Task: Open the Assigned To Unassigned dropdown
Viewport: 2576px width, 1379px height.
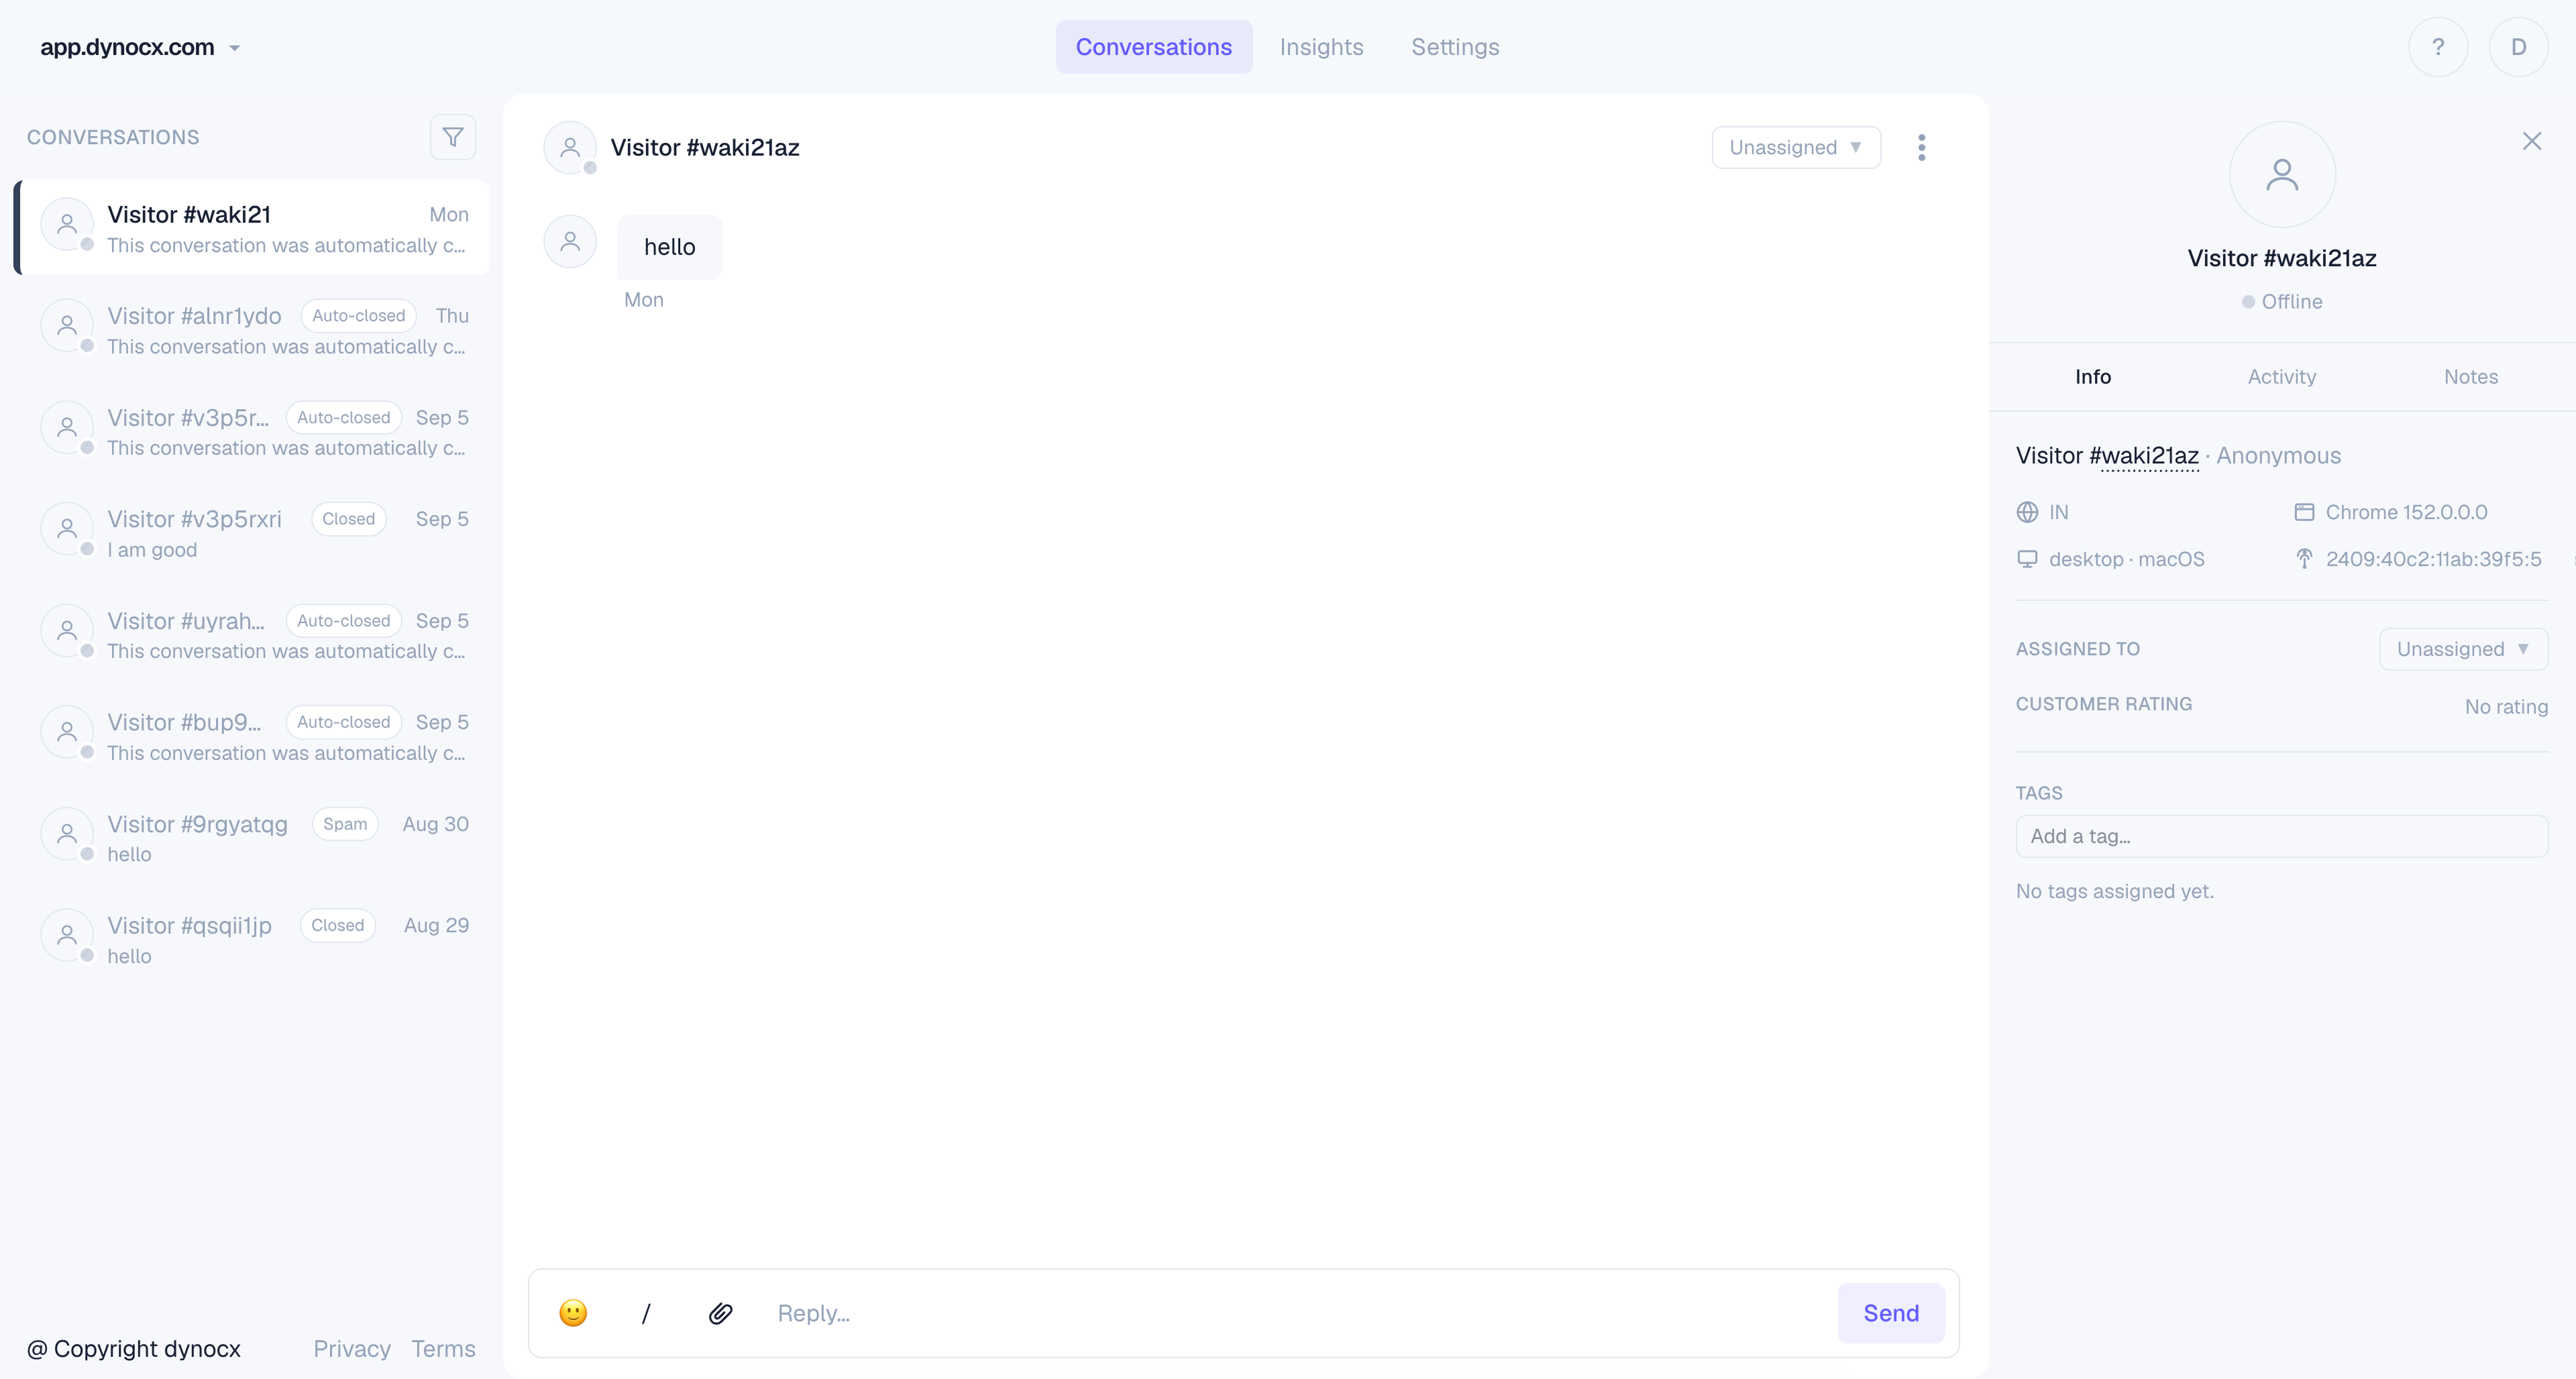Action: point(2463,649)
